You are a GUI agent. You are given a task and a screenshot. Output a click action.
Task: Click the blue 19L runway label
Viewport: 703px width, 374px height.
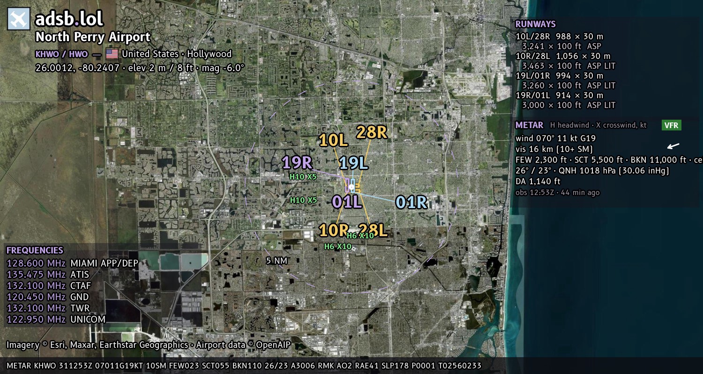353,163
